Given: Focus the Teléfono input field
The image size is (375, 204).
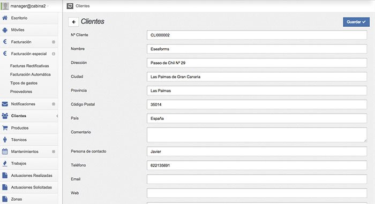Looking at the screenshot, I should click(257, 165).
